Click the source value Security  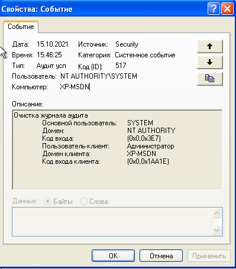127,44
